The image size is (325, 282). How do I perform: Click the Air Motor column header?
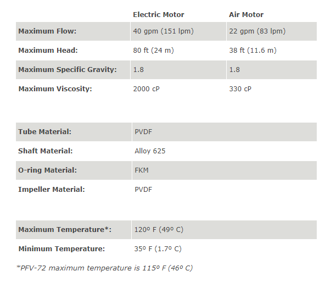pos(246,15)
